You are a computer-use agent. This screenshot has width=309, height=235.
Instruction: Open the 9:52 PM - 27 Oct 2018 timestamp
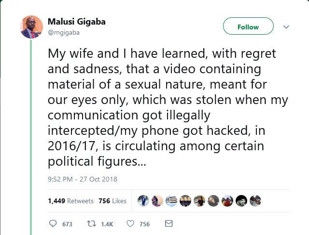coord(83,179)
